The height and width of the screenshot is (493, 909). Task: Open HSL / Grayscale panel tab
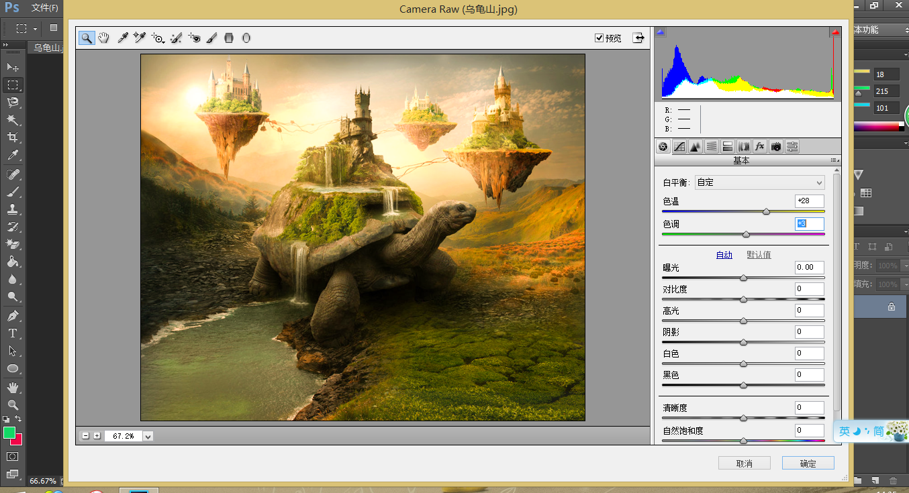point(712,147)
